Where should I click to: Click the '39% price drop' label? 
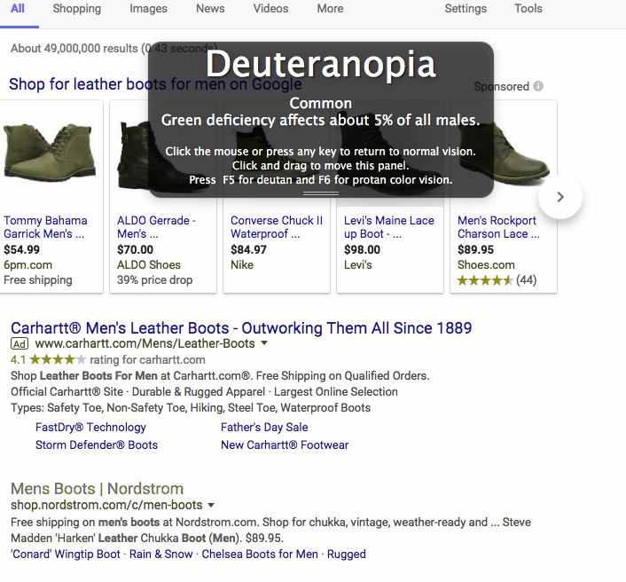point(154,280)
